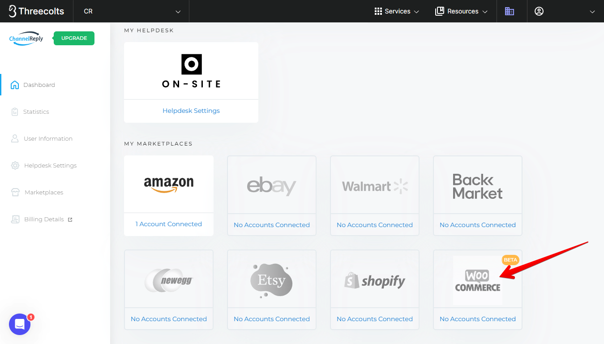
Task: Click the MY HELPDESK heading
Action: coord(149,30)
